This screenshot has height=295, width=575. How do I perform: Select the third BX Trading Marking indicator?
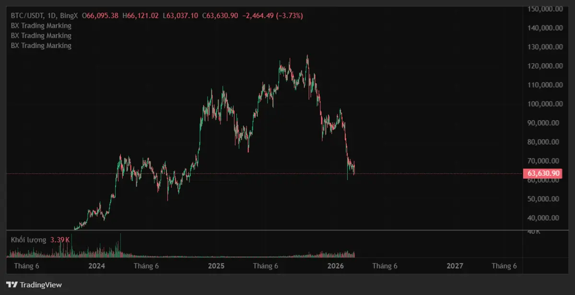pyautogui.click(x=41, y=46)
